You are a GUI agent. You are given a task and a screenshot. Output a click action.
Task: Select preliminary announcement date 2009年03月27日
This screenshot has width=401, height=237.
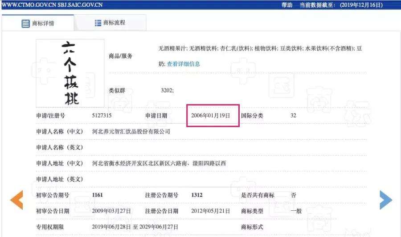click(111, 211)
